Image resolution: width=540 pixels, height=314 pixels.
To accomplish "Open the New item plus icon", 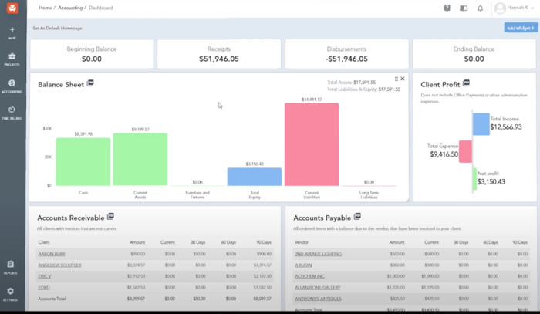I will click(x=12, y=29).
